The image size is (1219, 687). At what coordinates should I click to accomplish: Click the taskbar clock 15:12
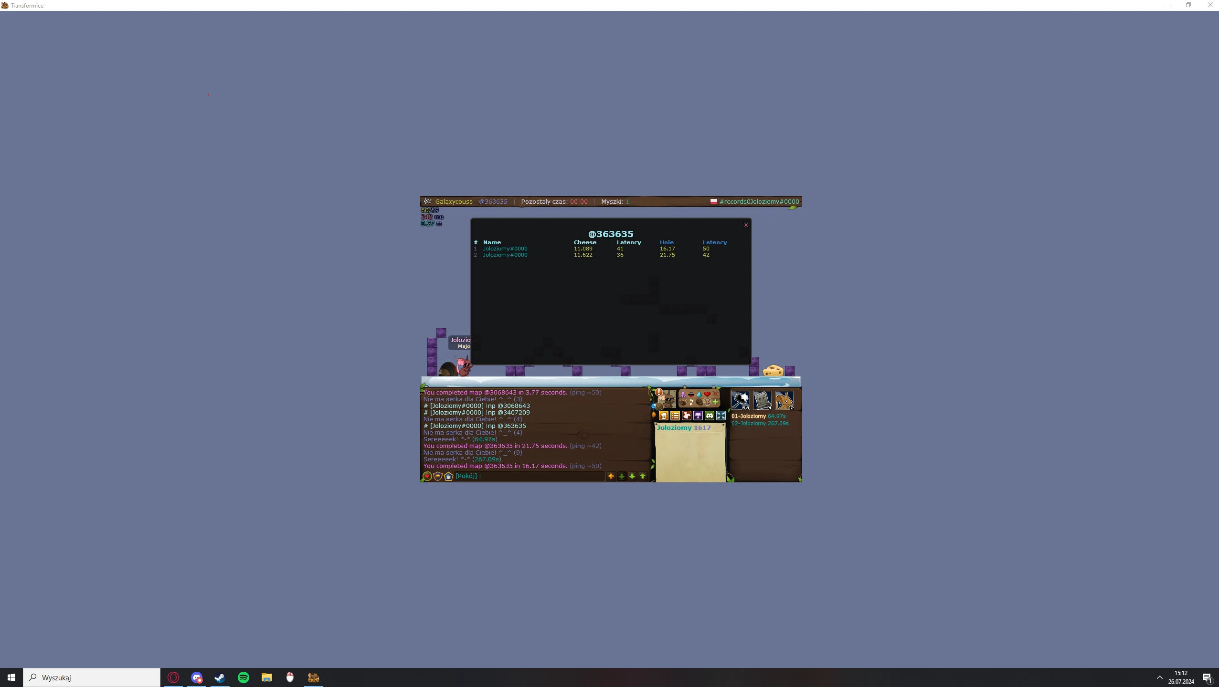pyautogui.click(x=1181, y=673)
